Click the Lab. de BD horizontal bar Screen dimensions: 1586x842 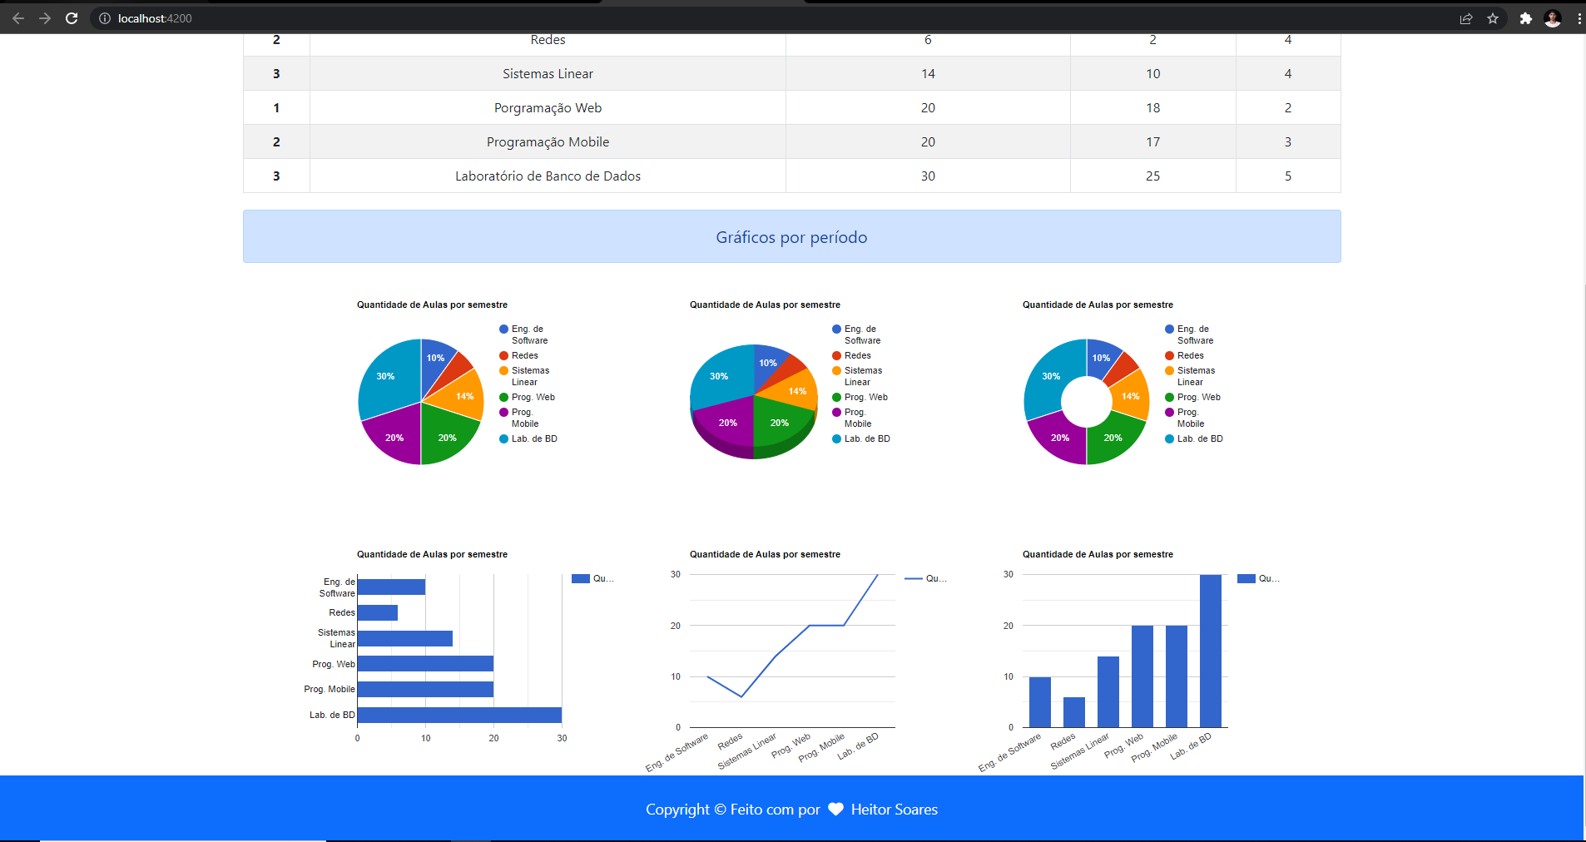click(459, 715)
